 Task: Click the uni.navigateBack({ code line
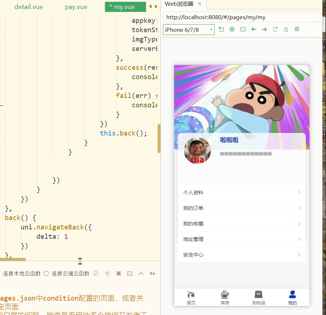[56, 227]
